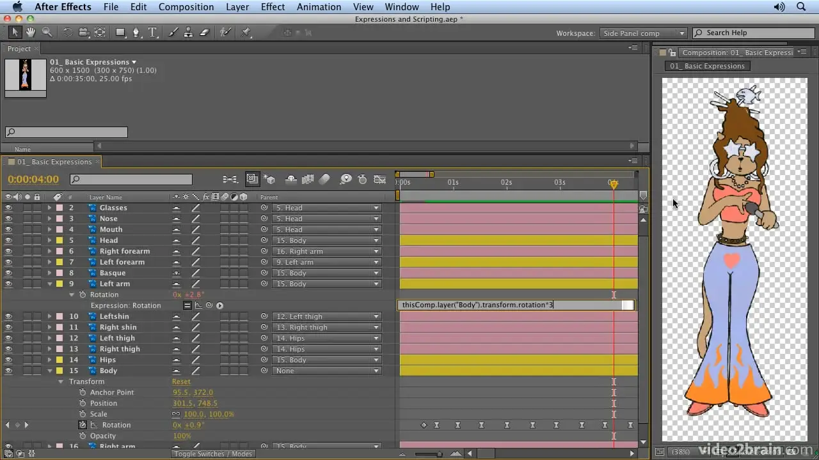The image size is (819, 460).
Task: Select the Roto Brush tool
Action: click(225, 33)
